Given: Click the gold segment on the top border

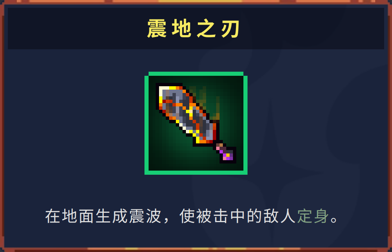Looking at the screenshot, I should click(200, 1).
